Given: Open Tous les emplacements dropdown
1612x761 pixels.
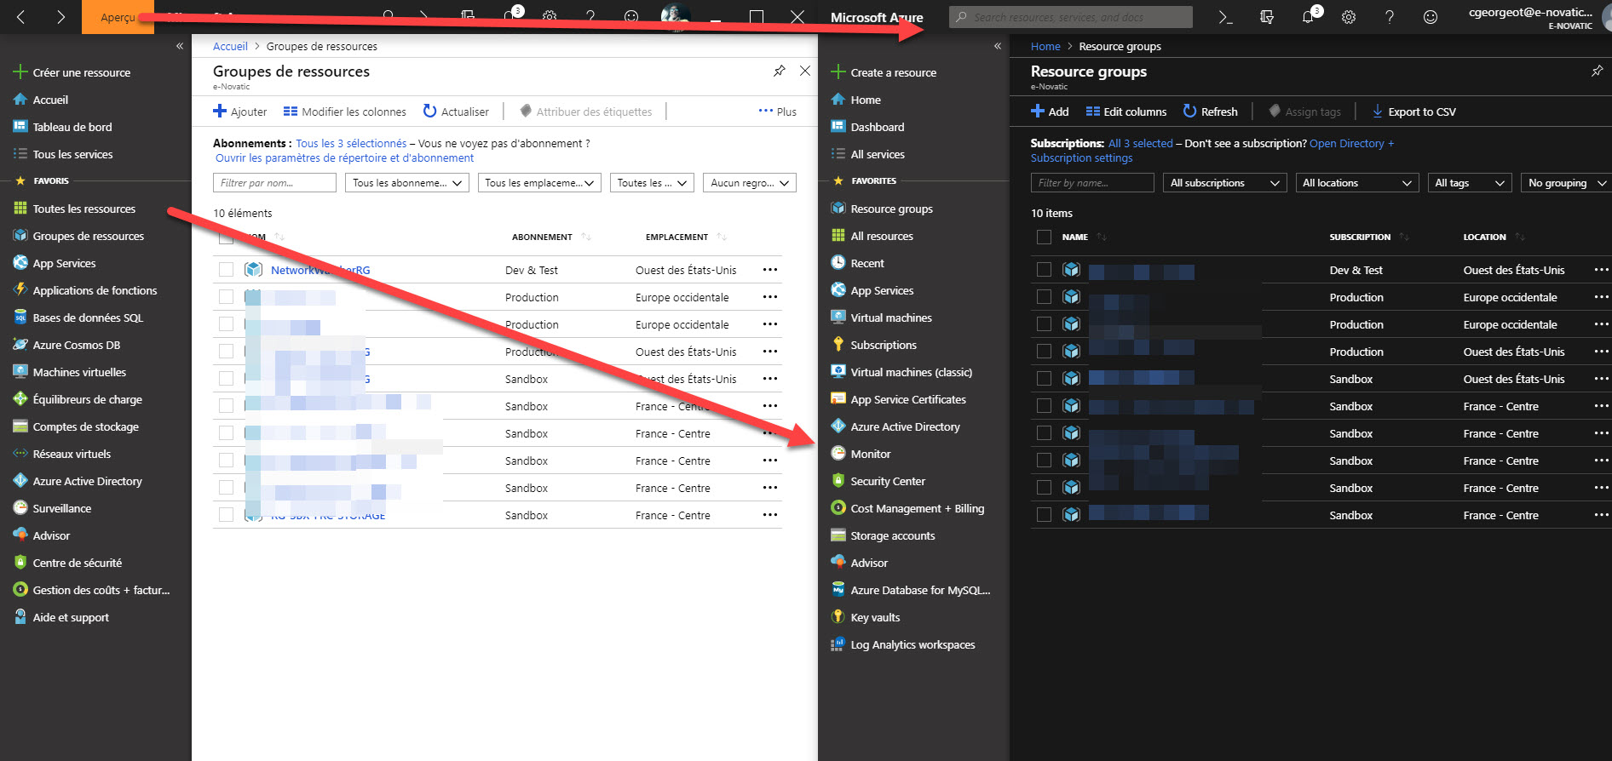Looking at the screenshot, I should coord(538,183).
